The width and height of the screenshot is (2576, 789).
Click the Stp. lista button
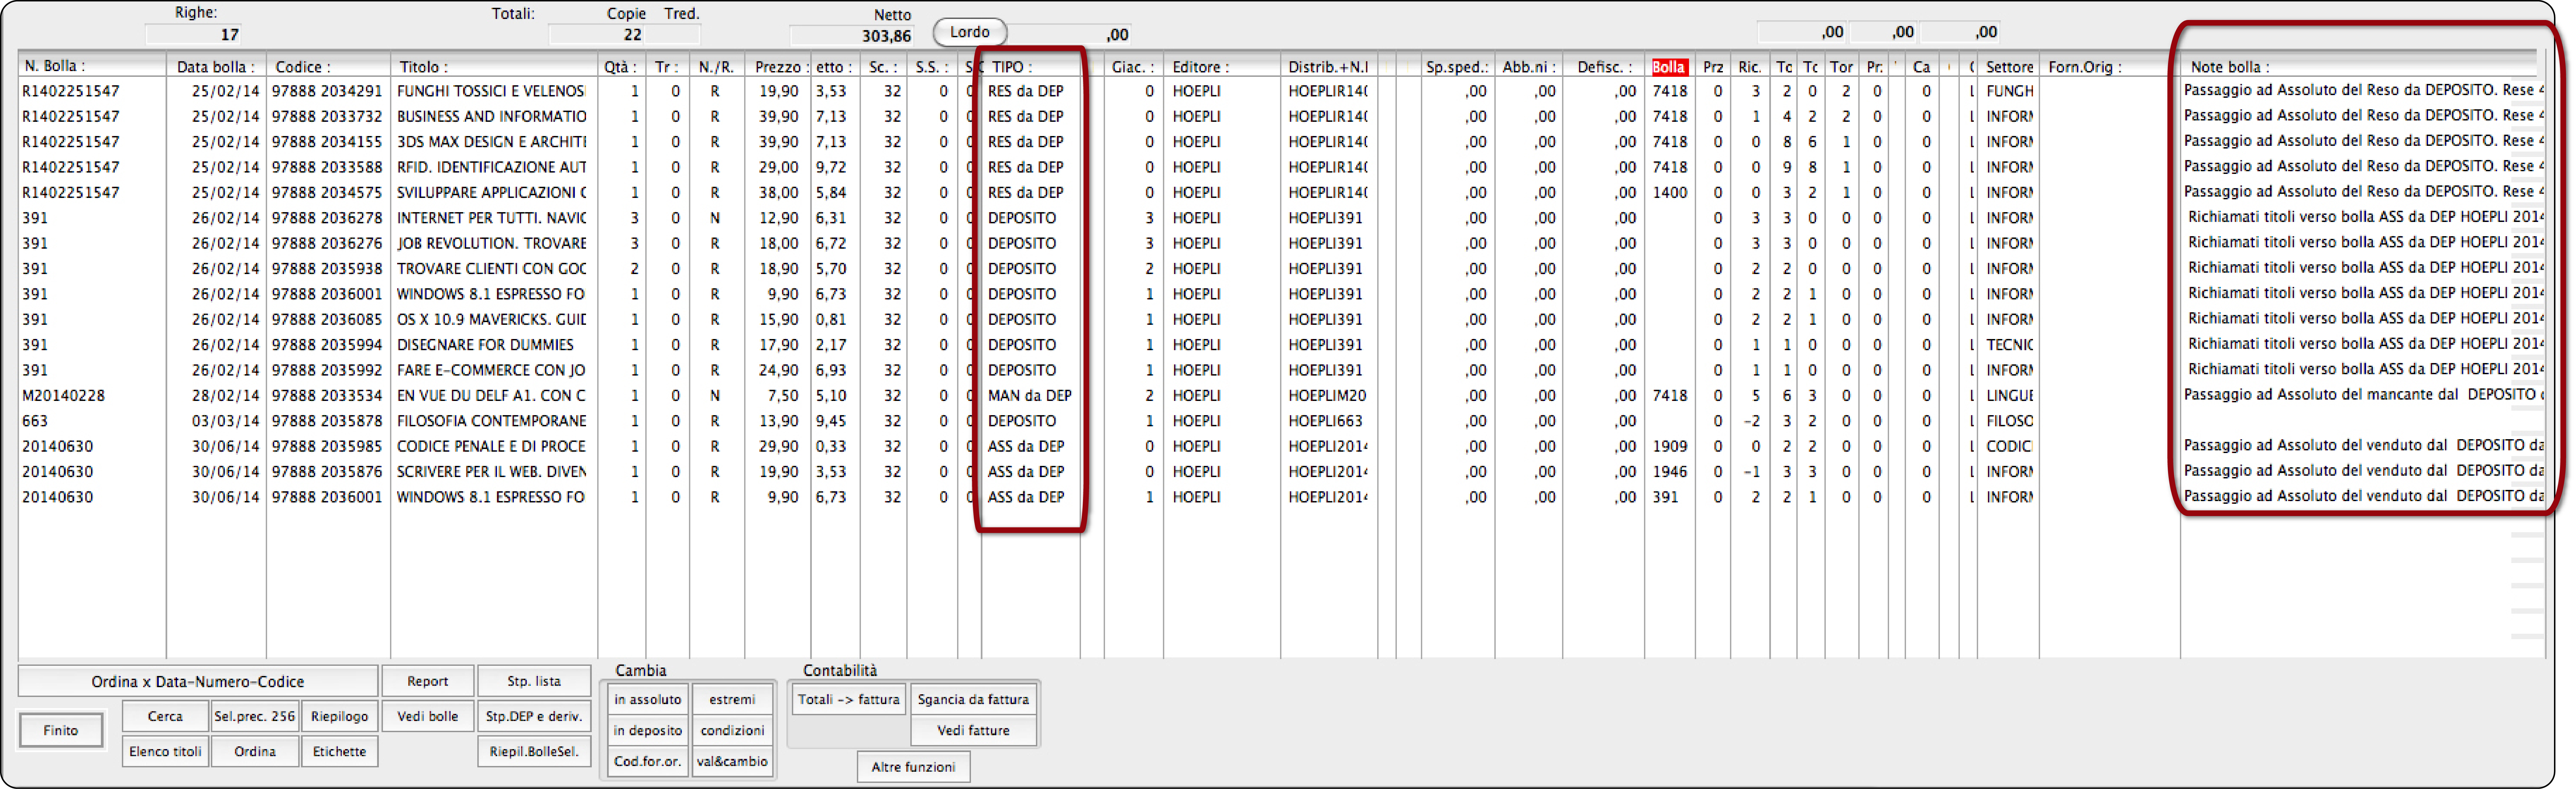click(x=534, y=681)
